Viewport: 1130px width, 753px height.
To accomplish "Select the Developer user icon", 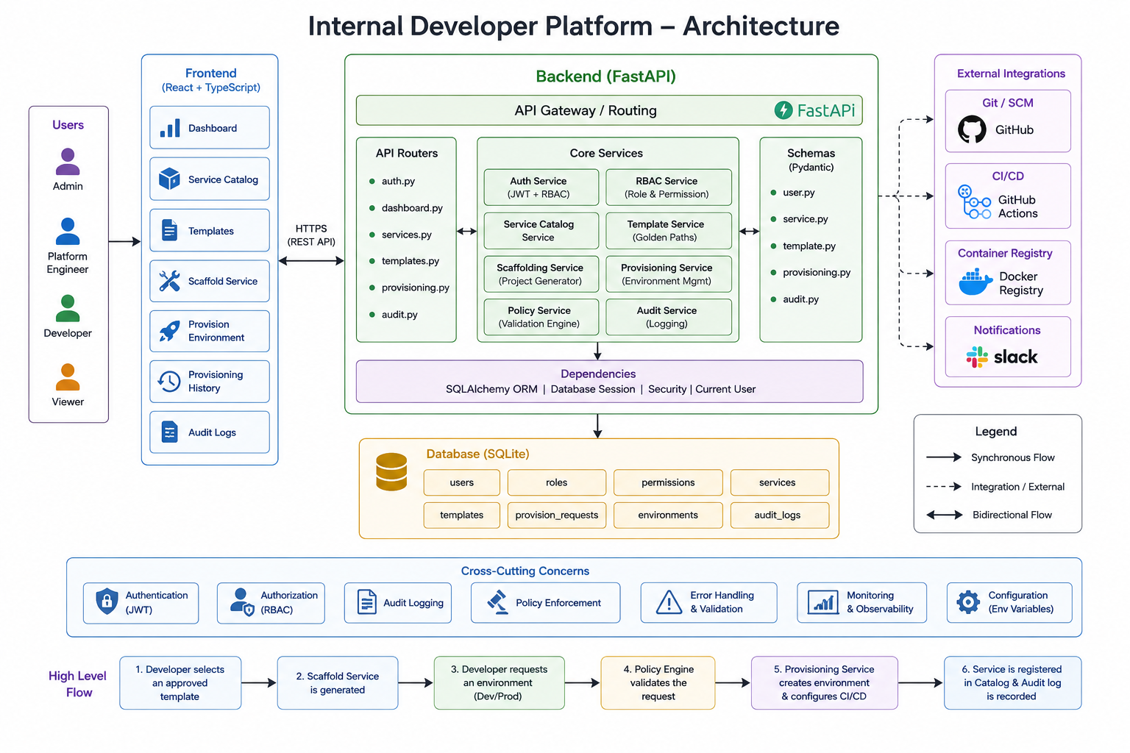I will (x=68, y=308).
